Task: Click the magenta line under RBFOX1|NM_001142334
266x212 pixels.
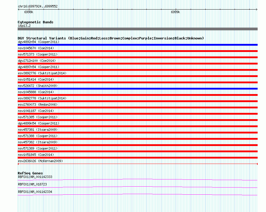Action: (137, 195)
